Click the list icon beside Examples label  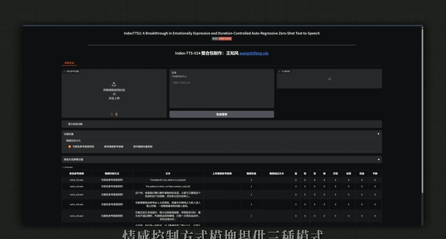(63, 167)
